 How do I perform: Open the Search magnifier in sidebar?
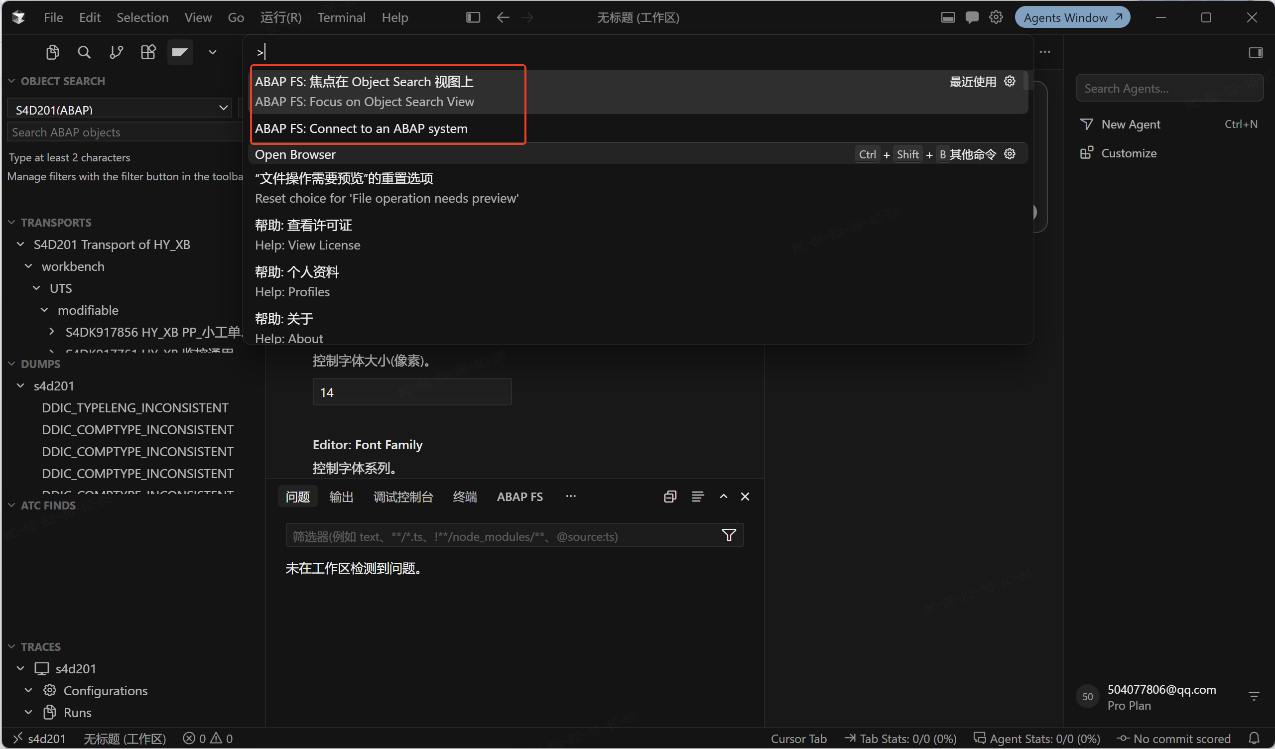tap(84, 52)
